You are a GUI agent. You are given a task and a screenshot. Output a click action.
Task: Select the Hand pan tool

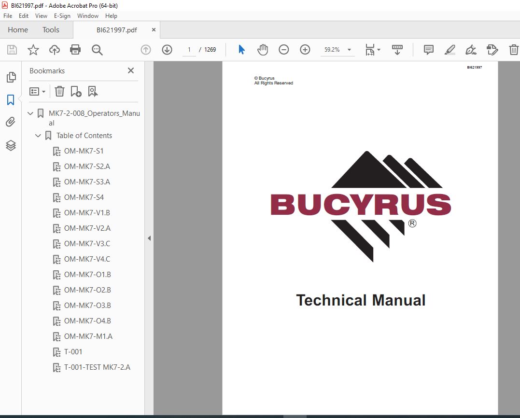(x=262, y=50)
